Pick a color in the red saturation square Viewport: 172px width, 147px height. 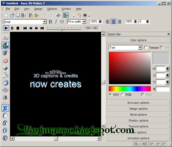[x=130, y=68]
